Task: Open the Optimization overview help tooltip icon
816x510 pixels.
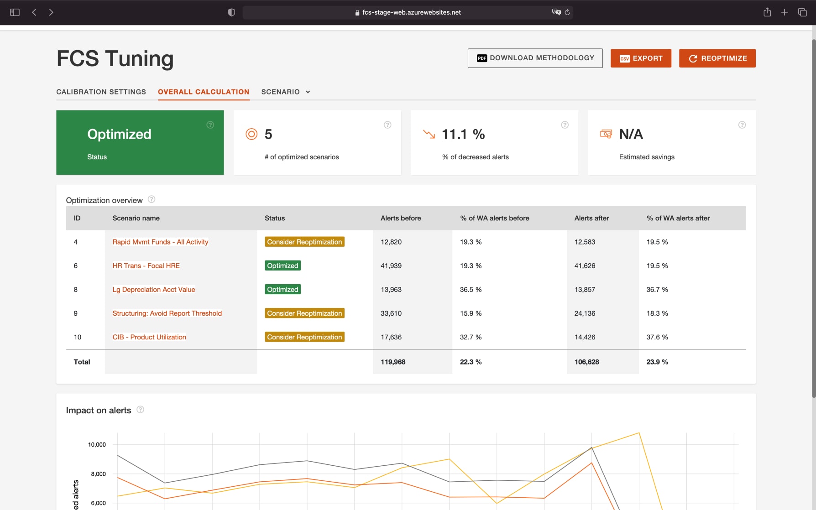Action: pyautogui.click(x=152, y=199)
